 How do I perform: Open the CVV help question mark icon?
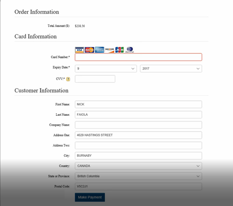pyautogui.click(x=68, y=79)
